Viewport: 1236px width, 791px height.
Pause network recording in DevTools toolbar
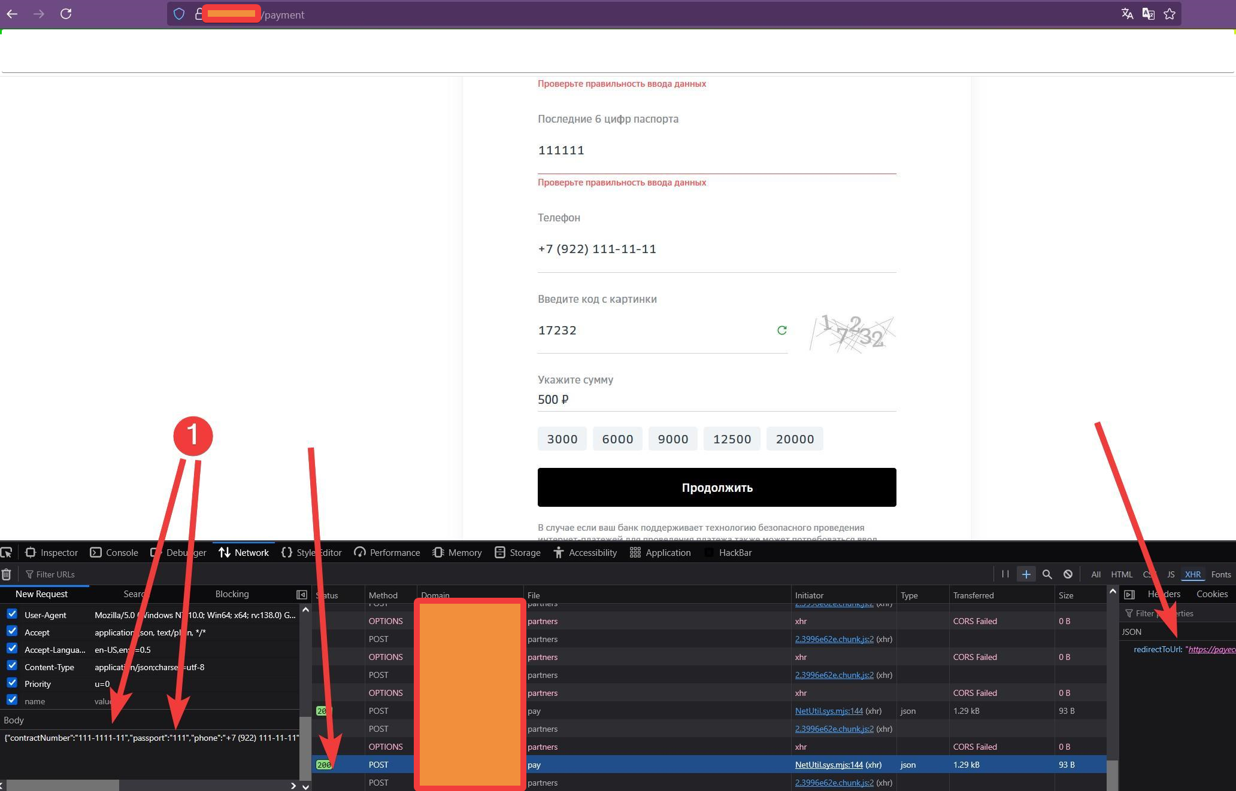point(1005,574)
